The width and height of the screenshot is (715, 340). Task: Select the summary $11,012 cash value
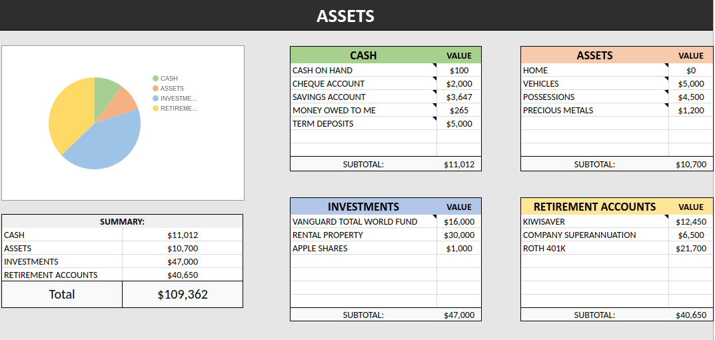point(183,235)
